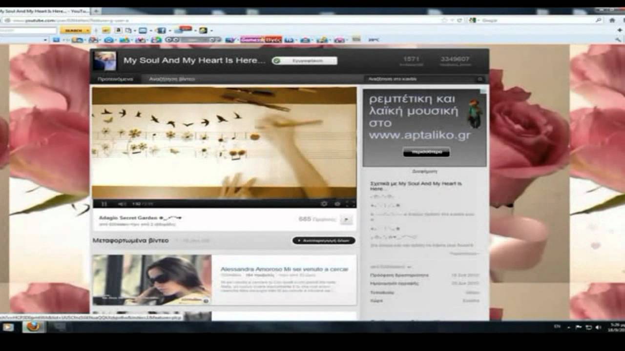This screenshot has width=625, height=351.
Task: Click the plus icon at toolbar right edge
Action: 620,30
